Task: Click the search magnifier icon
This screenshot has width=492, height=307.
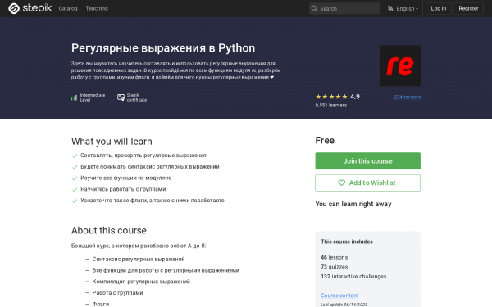Action: tap(314, 8)
